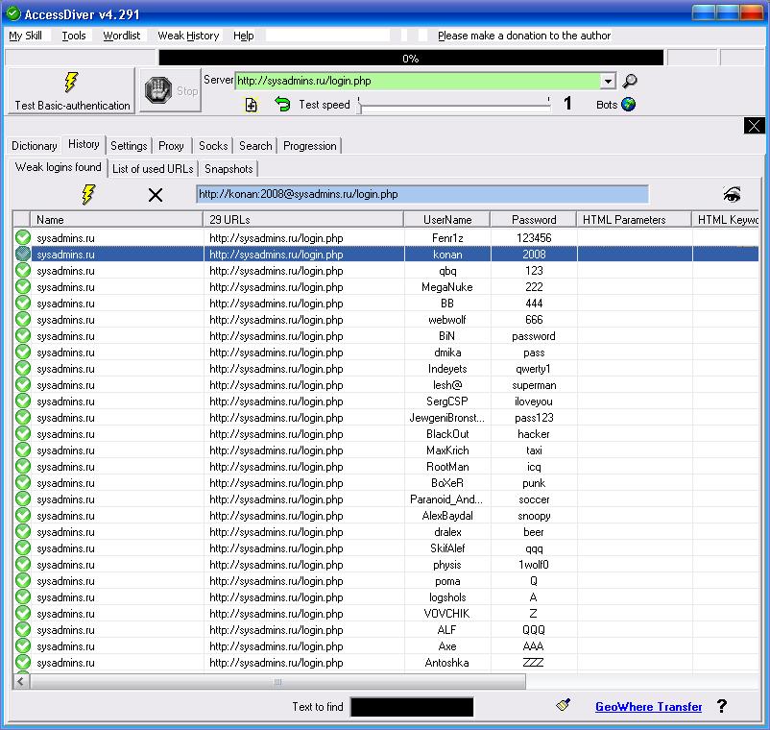Viewport: 770px width, 730px height.
Task: Click the green check icon on dmika row
Action: (23, 352)
